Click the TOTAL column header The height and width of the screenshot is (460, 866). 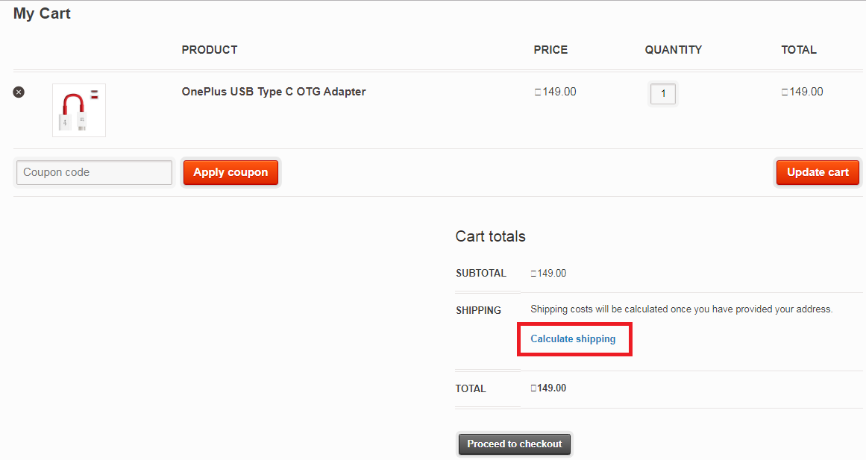799,50
